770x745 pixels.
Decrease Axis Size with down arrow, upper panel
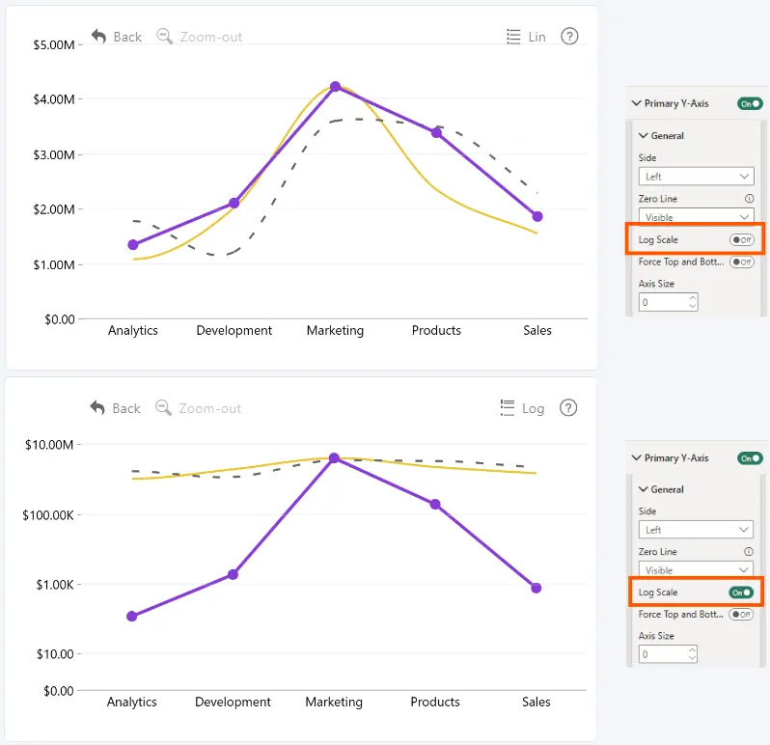tap(693, 306)
